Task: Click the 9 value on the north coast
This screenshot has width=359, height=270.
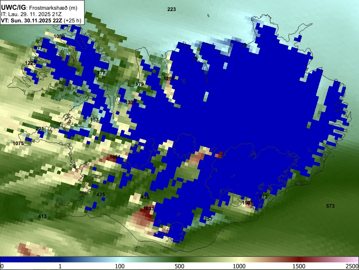Action: [x=245, y=45]
